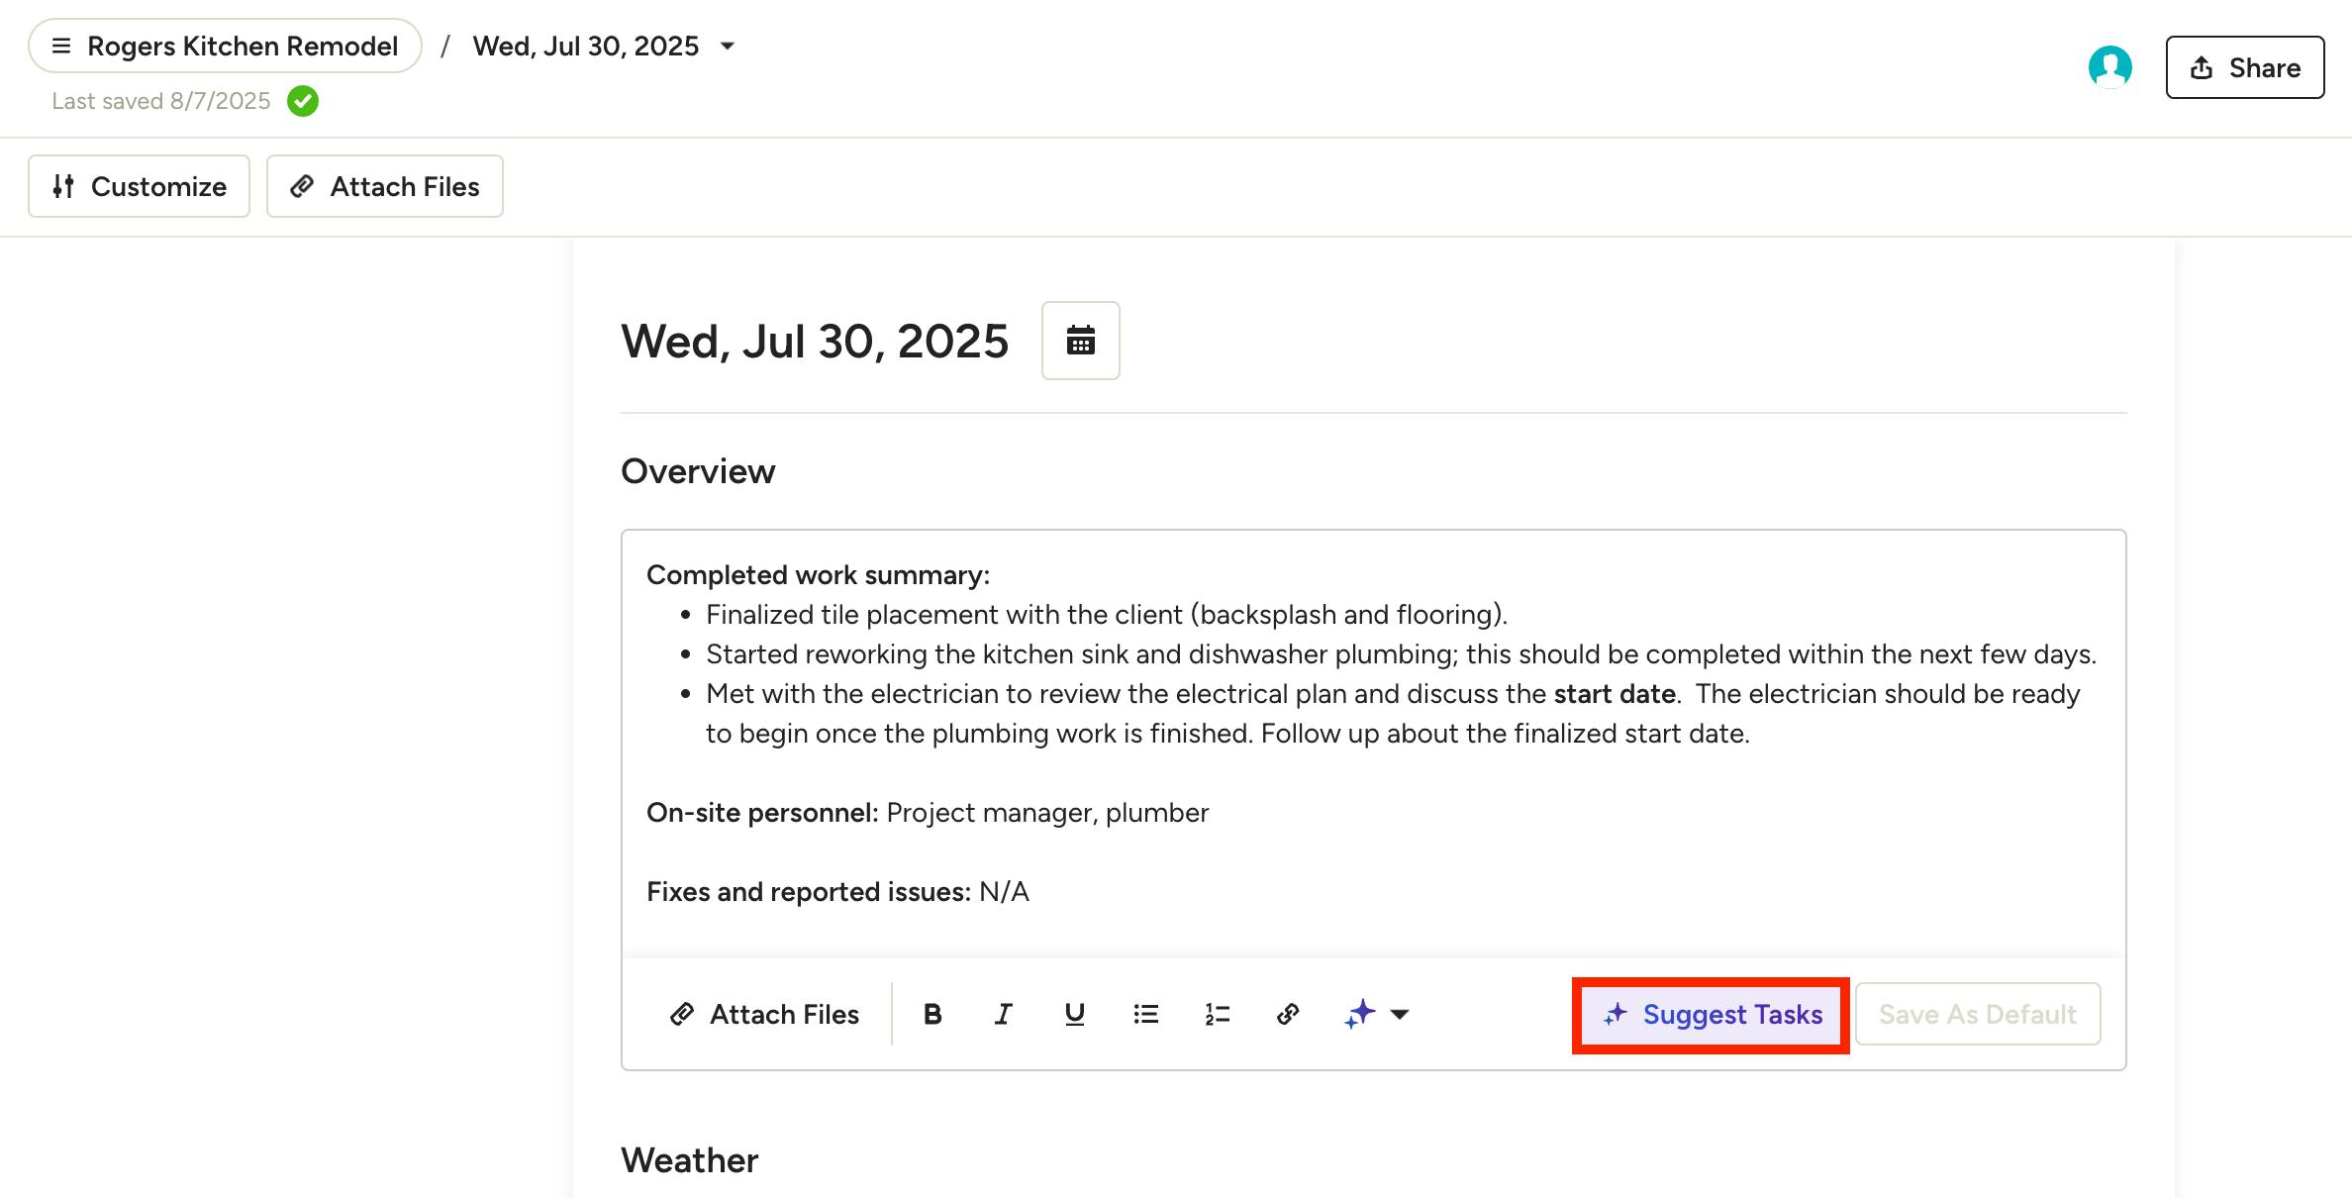Toggle bold formatting in editor toolbar

(931, 1014)
